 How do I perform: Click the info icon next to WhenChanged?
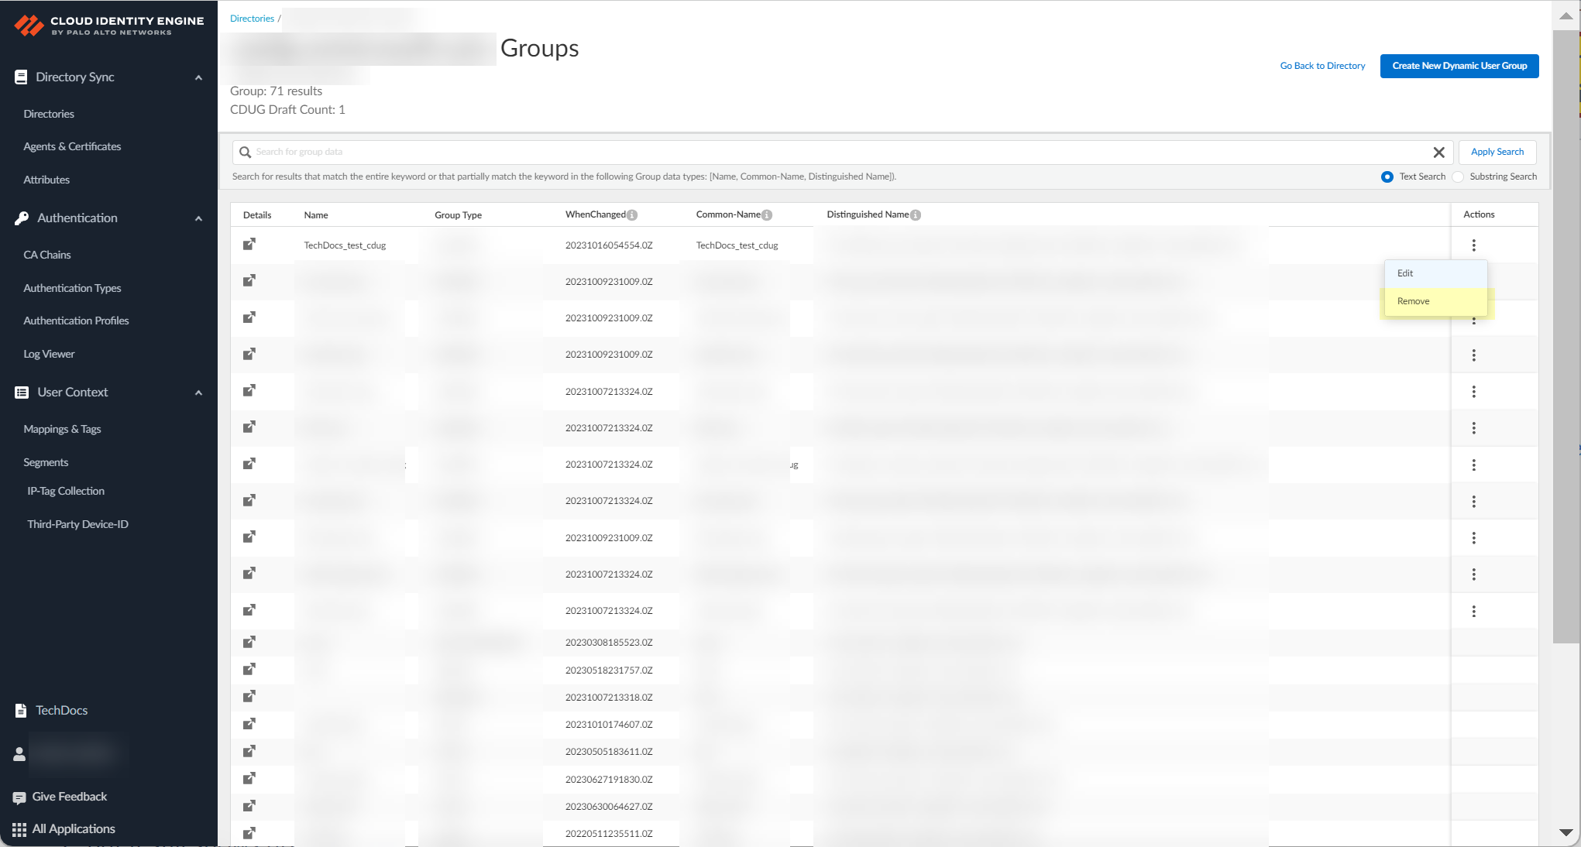point(632,215)
